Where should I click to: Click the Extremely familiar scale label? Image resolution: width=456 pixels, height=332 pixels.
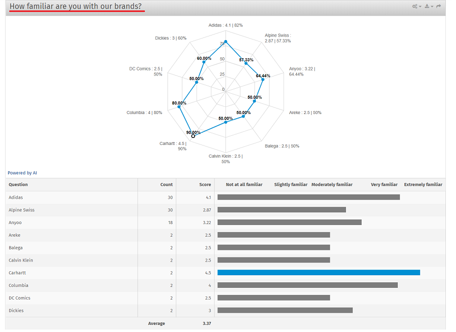pyautogui.click(x=423, y=185)
